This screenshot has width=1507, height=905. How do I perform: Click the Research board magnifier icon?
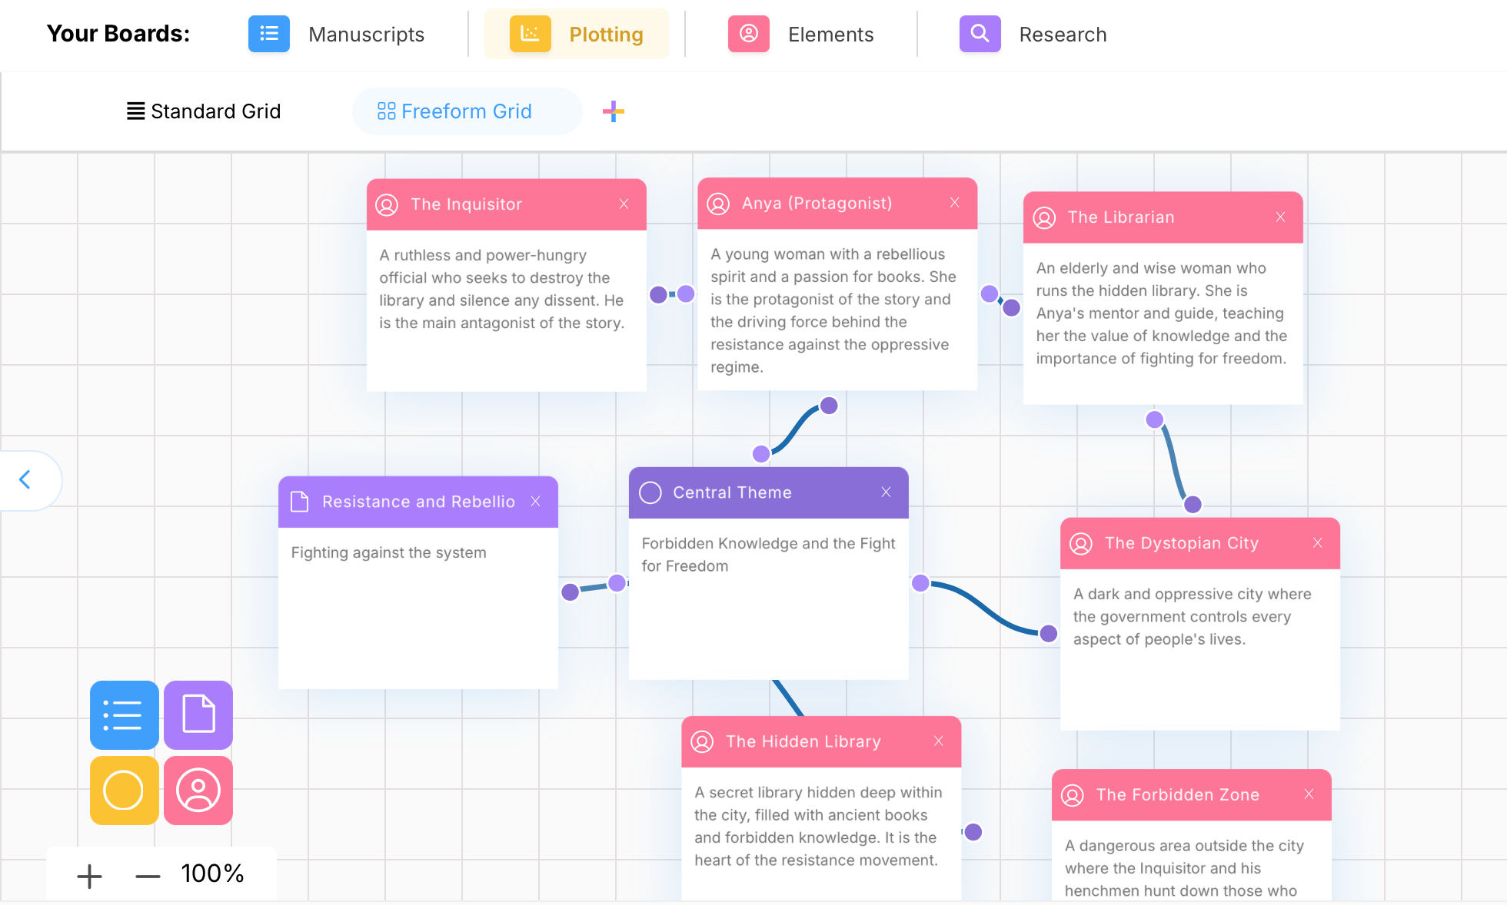coord(980,34)
